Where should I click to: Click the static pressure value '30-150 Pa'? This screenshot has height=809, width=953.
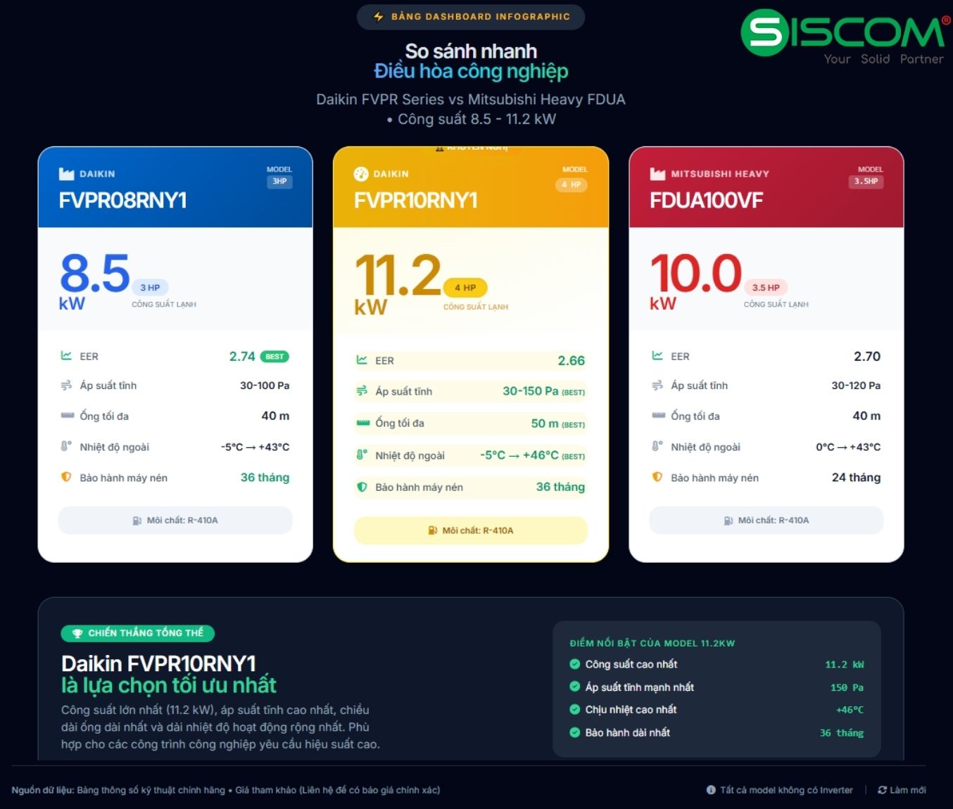(531, 391)
